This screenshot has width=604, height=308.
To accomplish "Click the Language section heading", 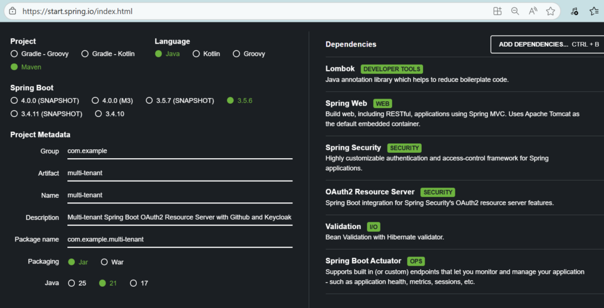I will (x=173, y=41).
